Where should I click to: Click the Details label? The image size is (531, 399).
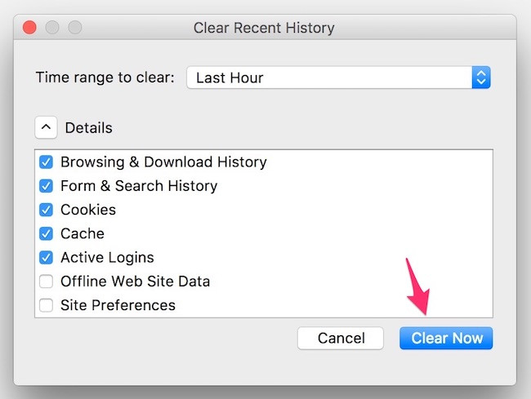(89, 128)
